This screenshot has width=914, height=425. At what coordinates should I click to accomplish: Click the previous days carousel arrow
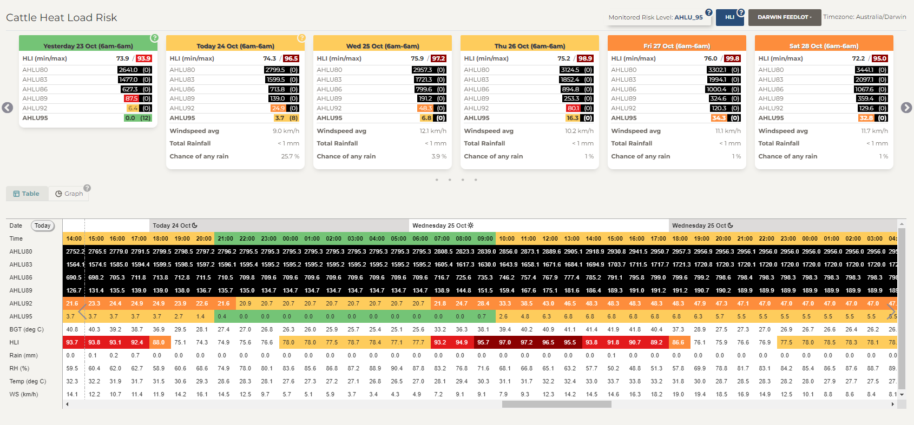[8, 108]
